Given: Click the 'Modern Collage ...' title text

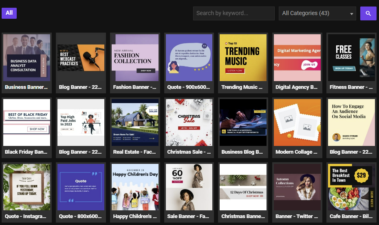Looking at the screenshot, I should point(296,152).
